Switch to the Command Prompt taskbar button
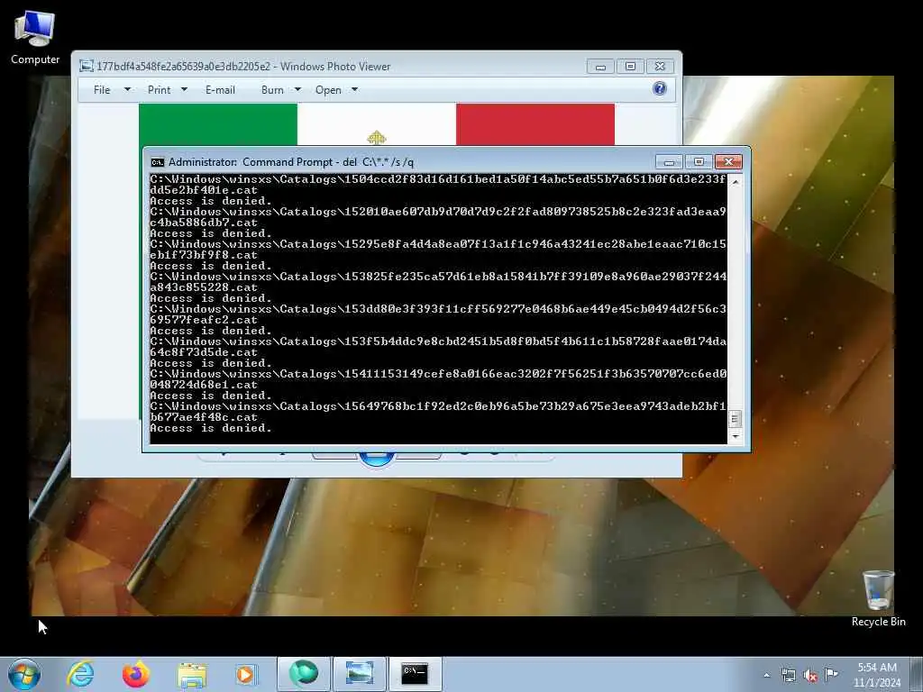Image resolution: width=923 pixels, height=692 pixels. (x=415, y=674)
